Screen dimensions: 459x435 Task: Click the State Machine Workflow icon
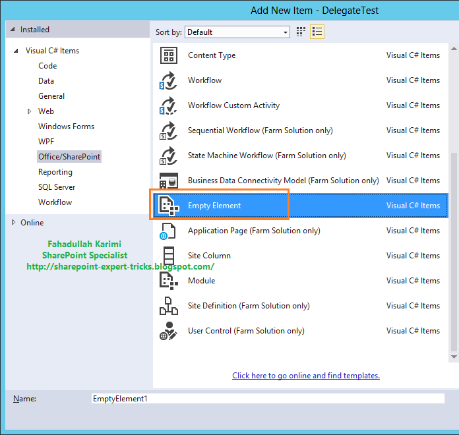pyautogui.click(x=168, y=156)
